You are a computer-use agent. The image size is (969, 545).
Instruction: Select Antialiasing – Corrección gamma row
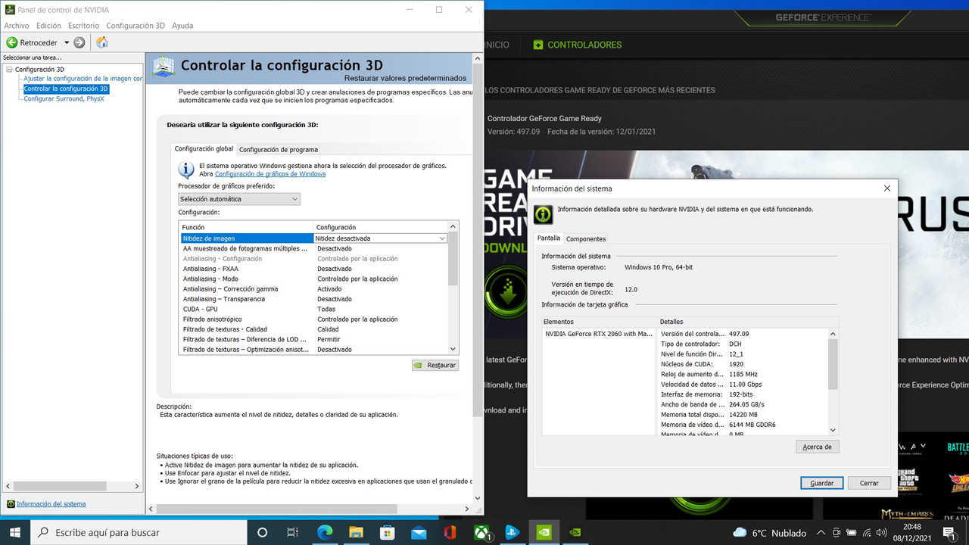coord(313,289)
